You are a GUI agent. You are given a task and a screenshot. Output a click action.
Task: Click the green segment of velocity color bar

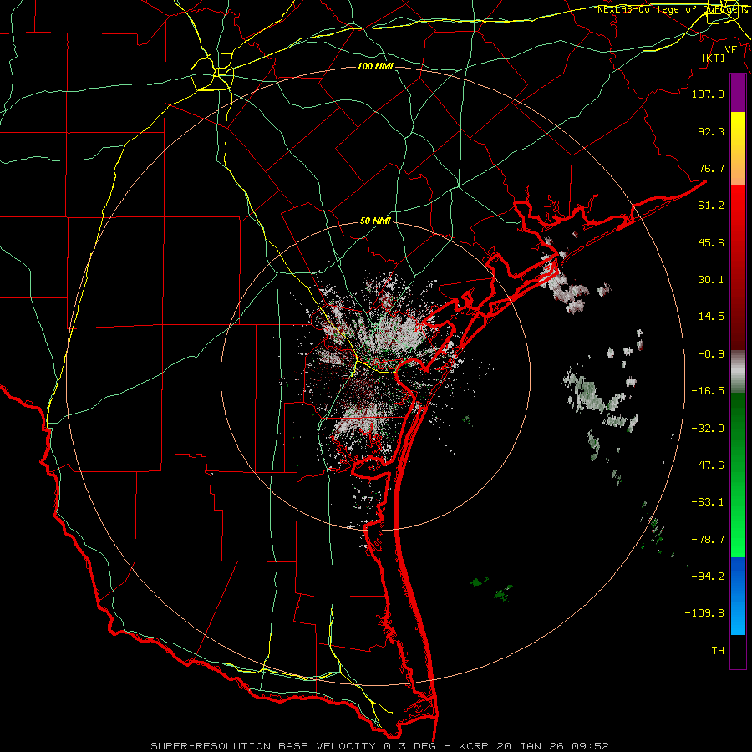(738, 475)
